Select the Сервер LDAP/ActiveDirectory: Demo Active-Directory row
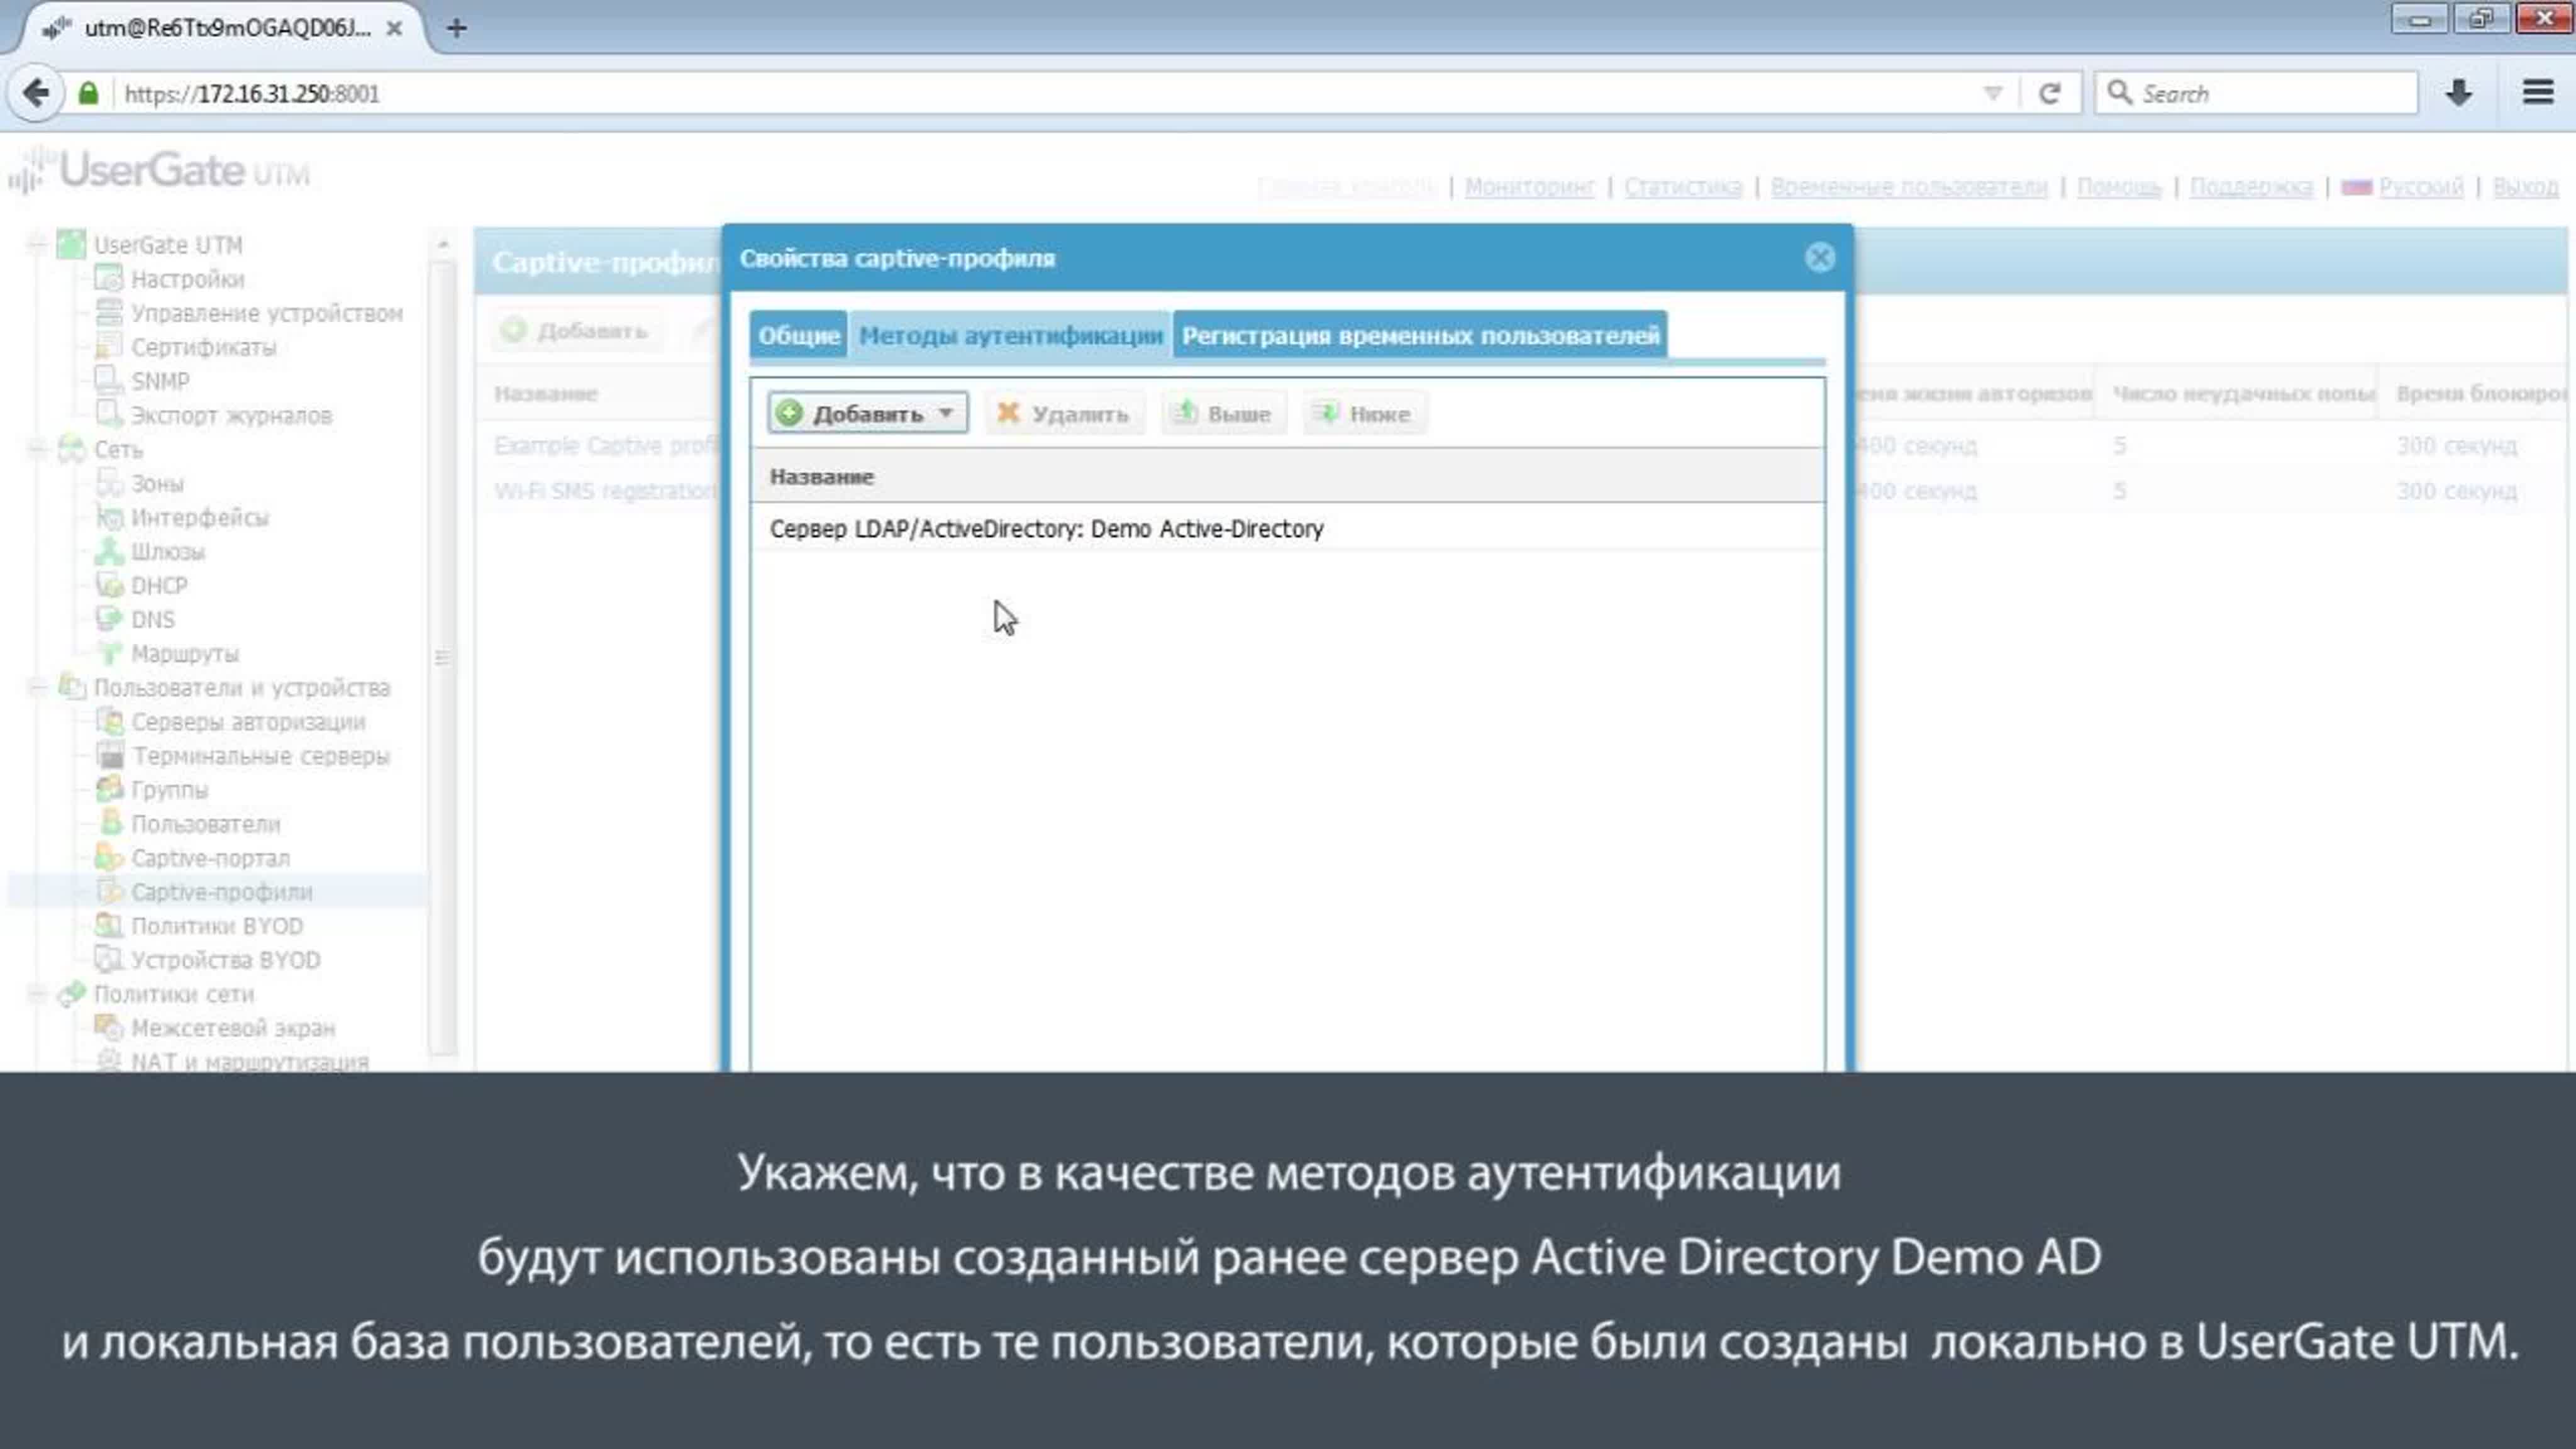This screenshot has width=2576, height=1449. pos(1287,528)
